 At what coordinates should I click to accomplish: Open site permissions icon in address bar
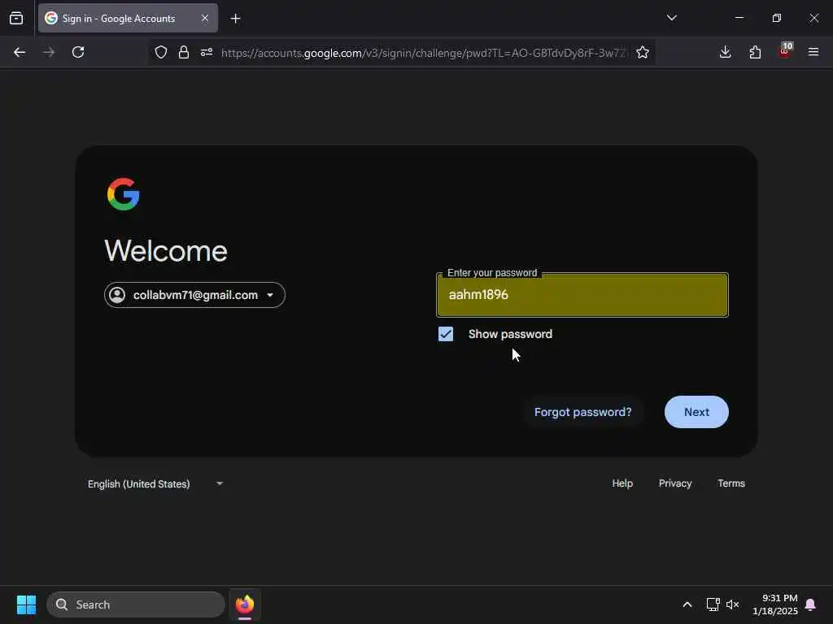(207, 52)
